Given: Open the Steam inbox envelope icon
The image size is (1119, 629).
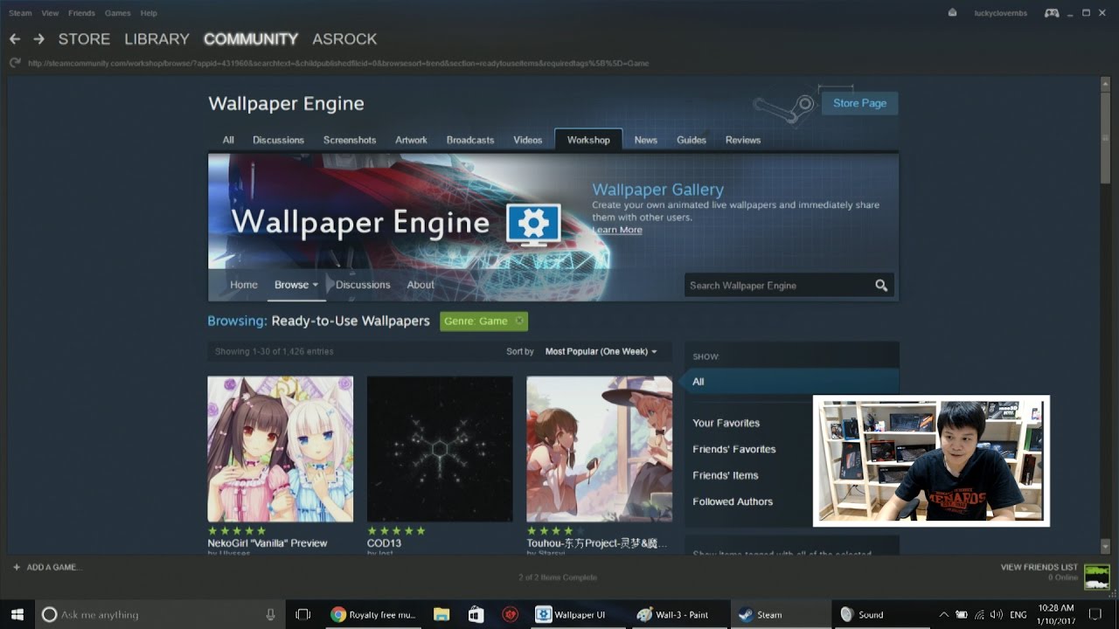Looking at the screenshot, I should pyautogui.click(x=952, y=13).
